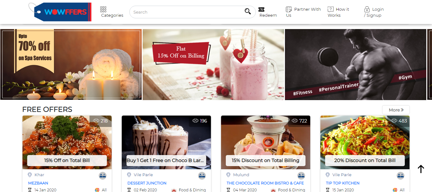Click the 14 Jan 2020 date

pos(46,190)
